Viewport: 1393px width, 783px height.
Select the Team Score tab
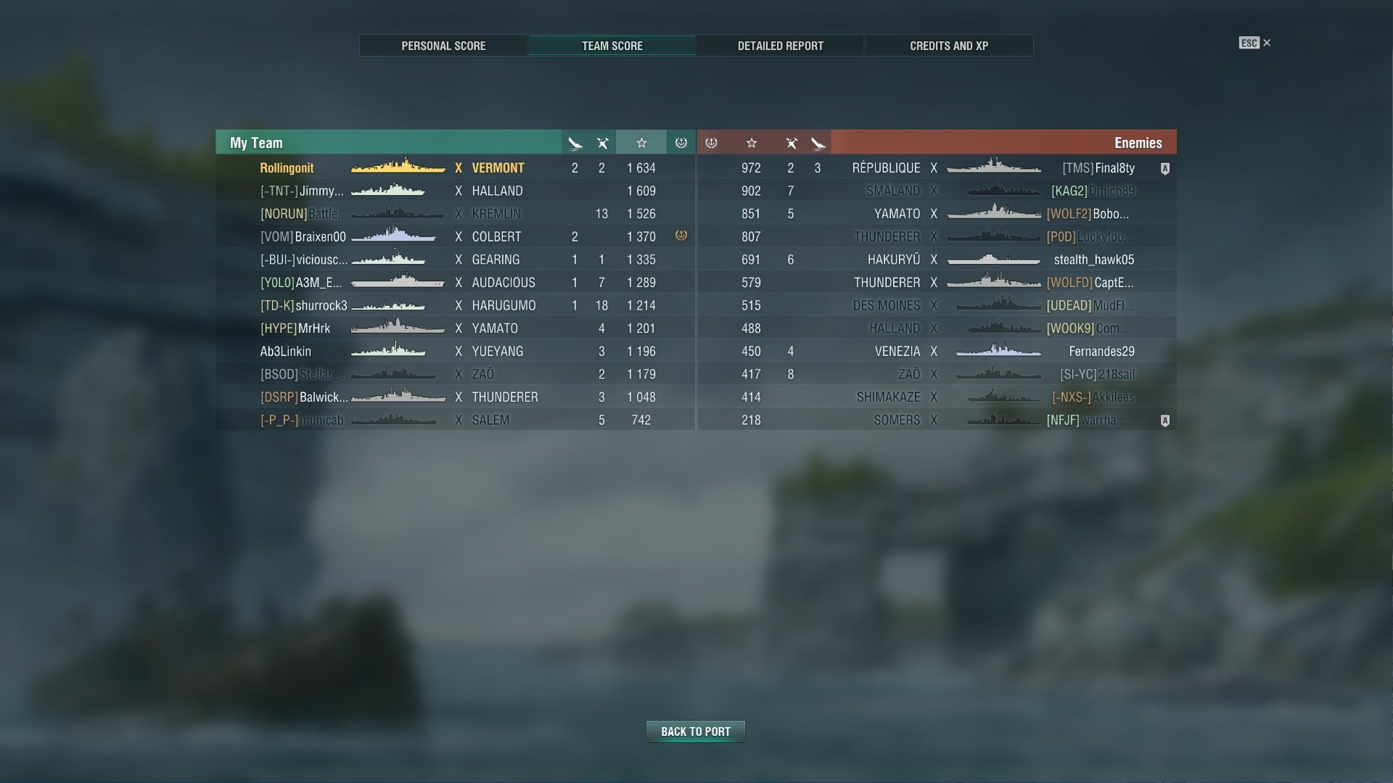click(x=612, y=46)
